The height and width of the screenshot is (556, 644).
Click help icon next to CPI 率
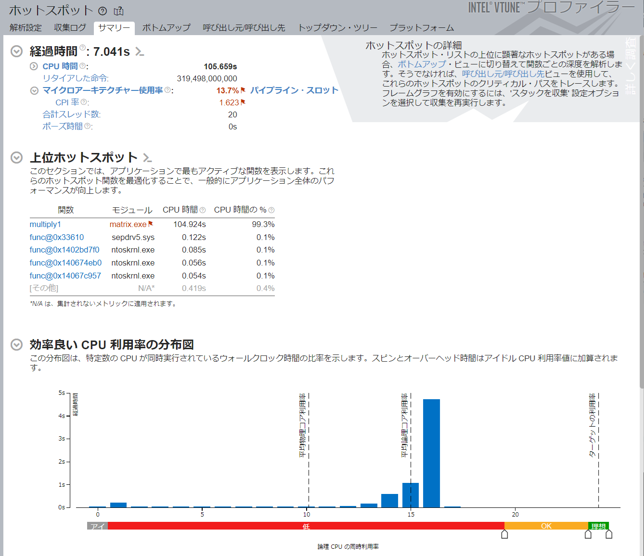(84, 102)
